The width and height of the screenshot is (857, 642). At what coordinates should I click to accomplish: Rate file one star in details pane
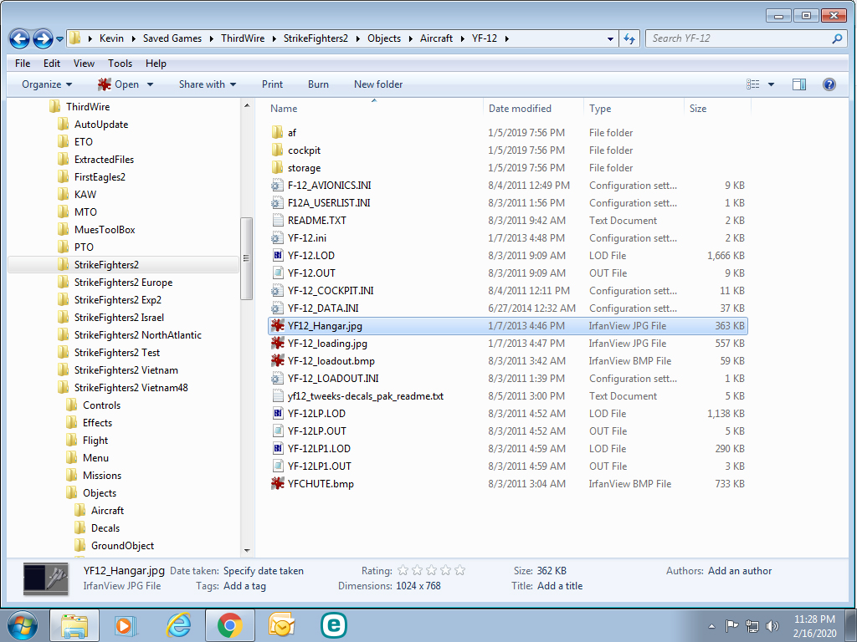click(x=403, y=570)
